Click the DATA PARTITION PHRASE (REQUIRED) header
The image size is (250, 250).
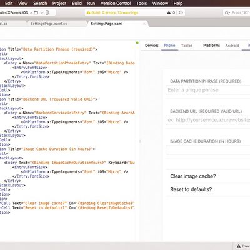pyautogui.click(x=206, y=81)
